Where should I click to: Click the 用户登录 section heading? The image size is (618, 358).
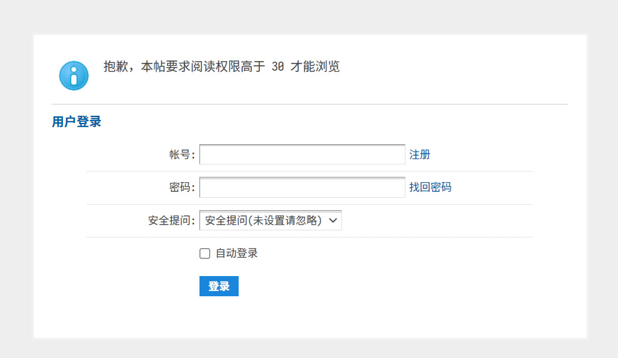click(x=77, y=122)
